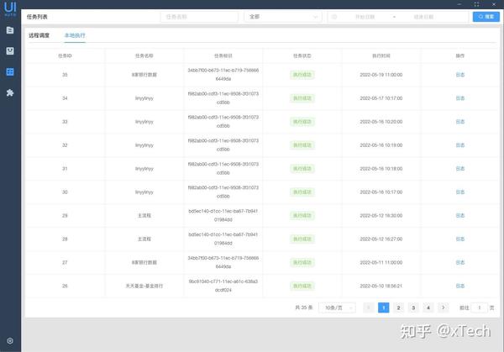
Task: Select execution time 2022-05-10 18:56:21
Action: 381,286
